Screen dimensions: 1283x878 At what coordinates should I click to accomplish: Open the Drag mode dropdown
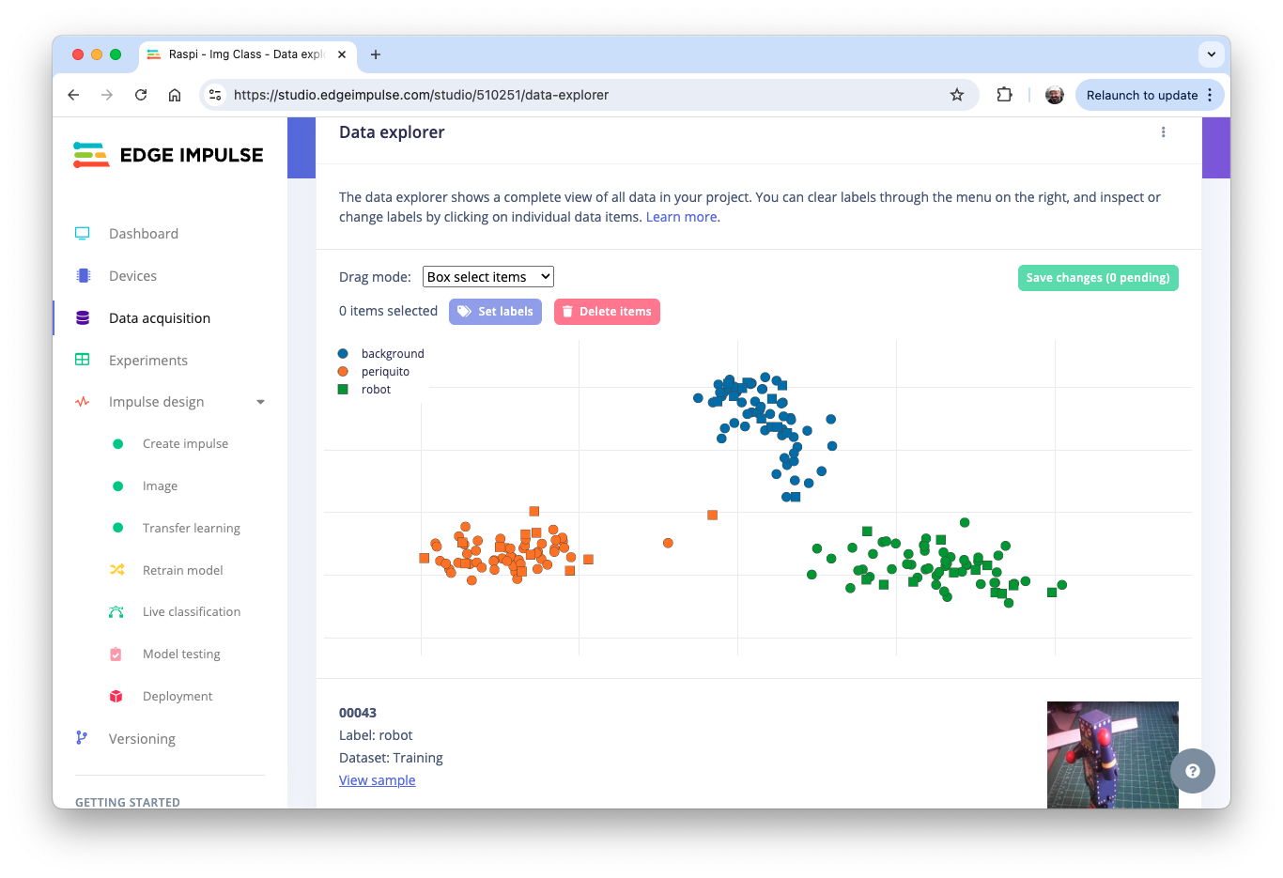(488, 277)
